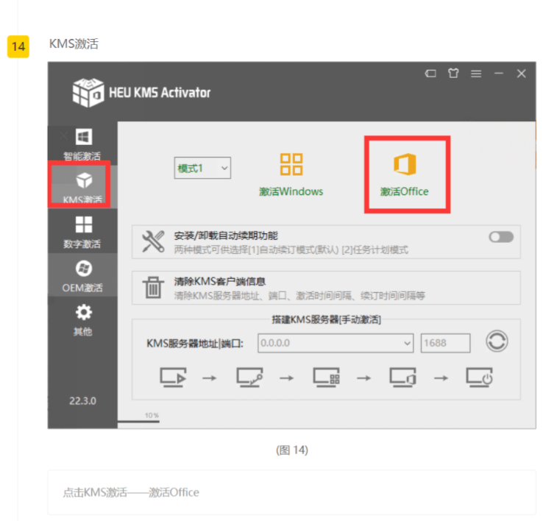
Task: Select the KMS激活 sidebar tab
Action: [82, 187]
